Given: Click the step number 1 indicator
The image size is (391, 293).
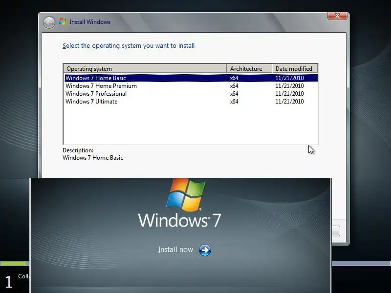Looking at the screenshot, I should pyautogui.click(x=8, y=282).
